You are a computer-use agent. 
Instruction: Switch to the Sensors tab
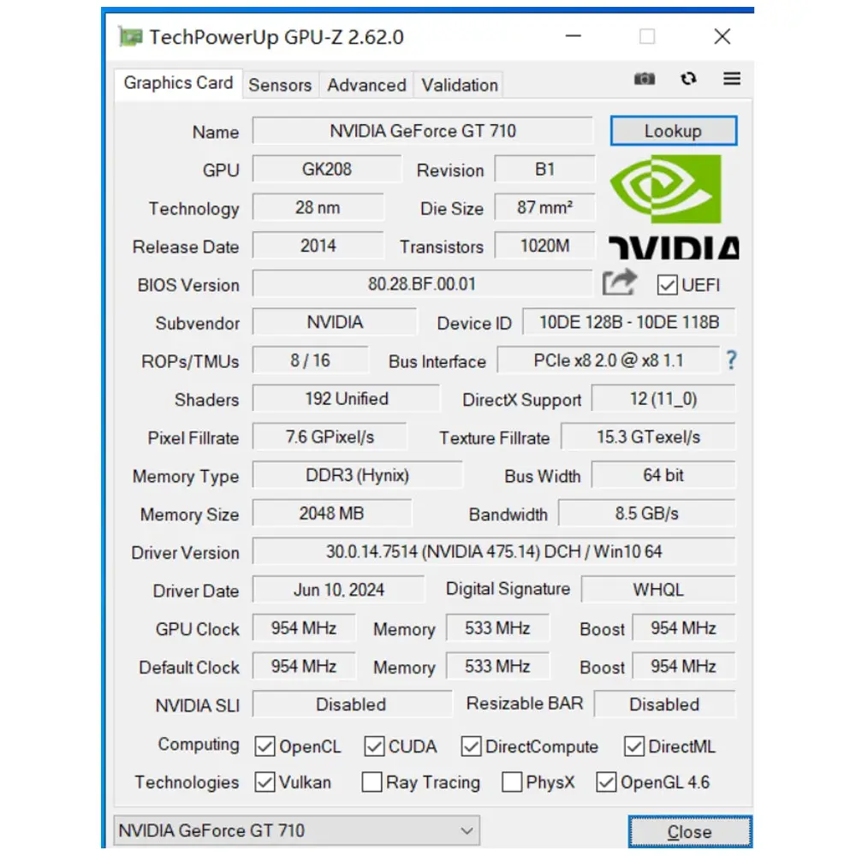[x=280, y=85]
